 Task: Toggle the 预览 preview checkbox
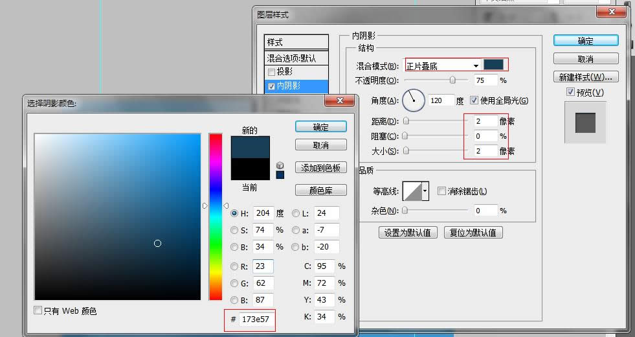click(x=570, y=93)
